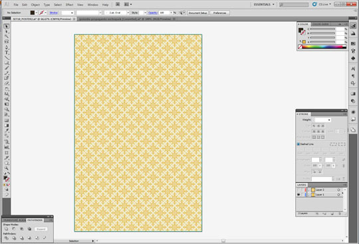The image size is (359, 244).
Task: Click Layer 1 target circle
Action: tap(338, 195)
